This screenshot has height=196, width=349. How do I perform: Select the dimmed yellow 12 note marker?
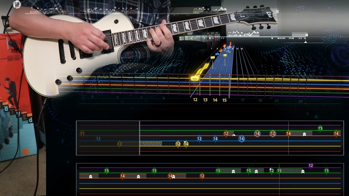(119, 144)
